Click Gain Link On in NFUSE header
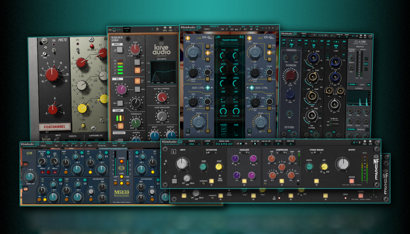 [291, 144]
